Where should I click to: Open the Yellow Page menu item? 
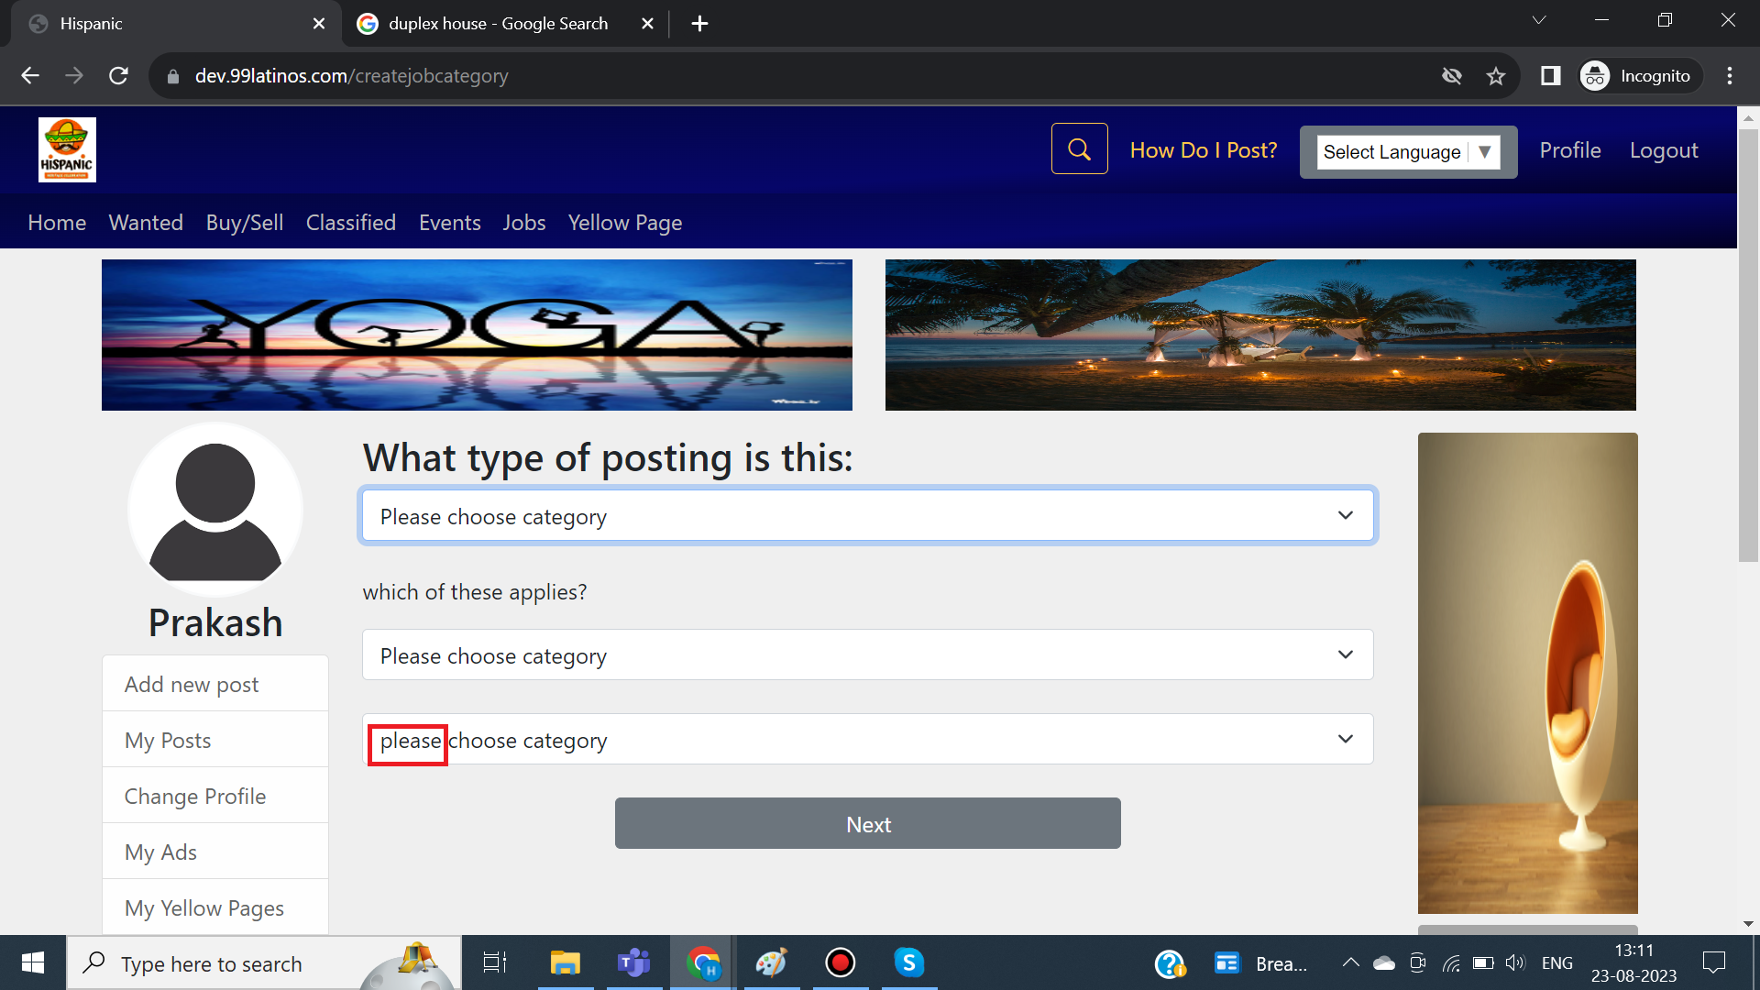pos(624,223)
